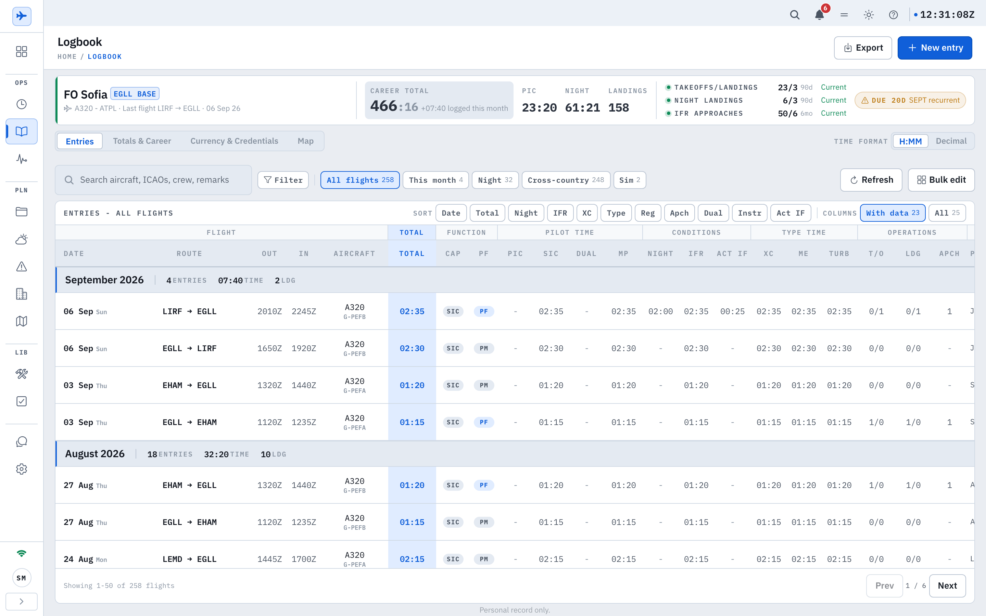This screenshot has height=616, width=986.
Task: Sort entries by Type
Action: pos(616,213)
